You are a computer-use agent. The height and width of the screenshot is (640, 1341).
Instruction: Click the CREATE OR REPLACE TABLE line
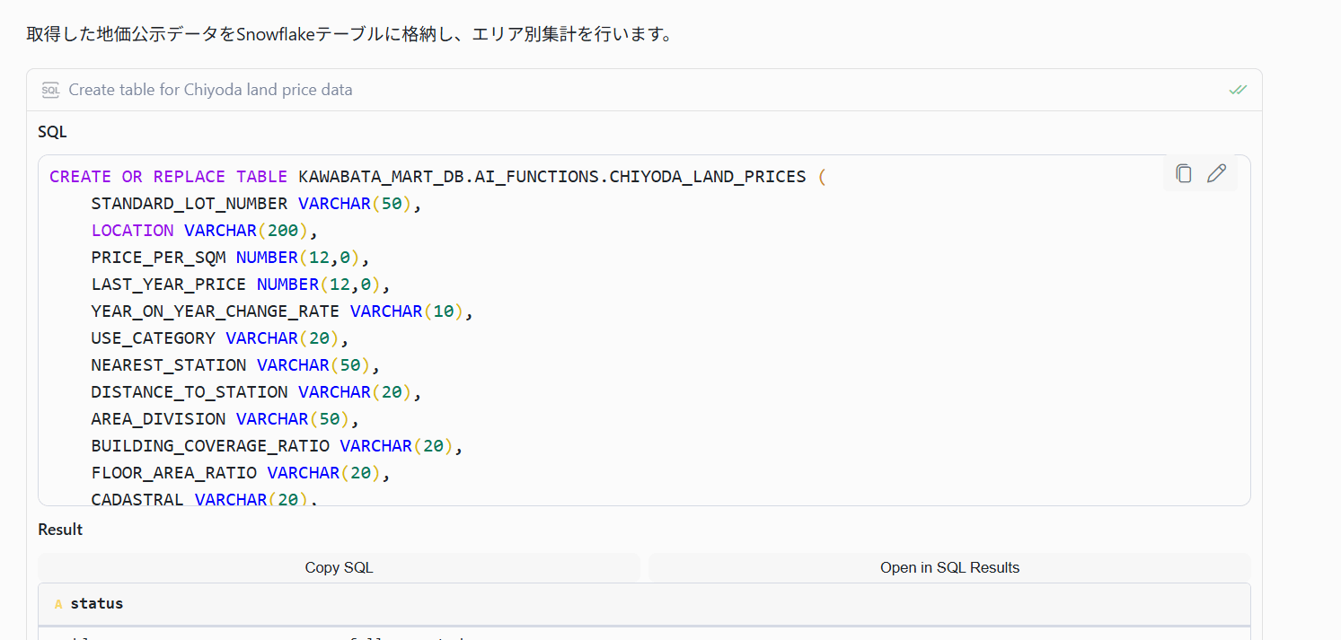pyautogui.click(x=437, y=177)
